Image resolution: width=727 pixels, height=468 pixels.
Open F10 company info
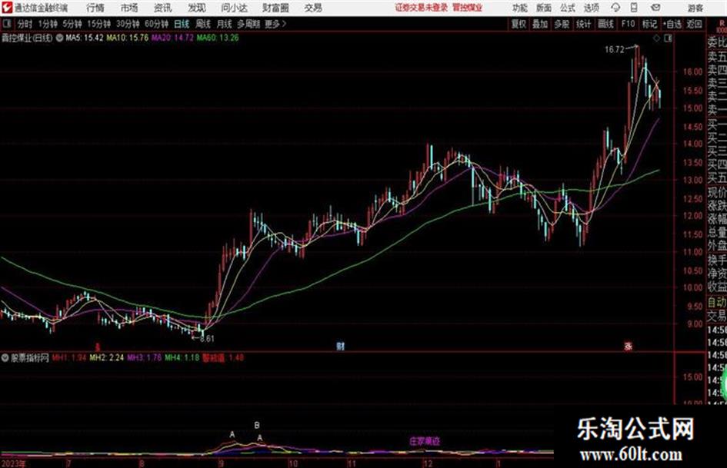[628, 24]
